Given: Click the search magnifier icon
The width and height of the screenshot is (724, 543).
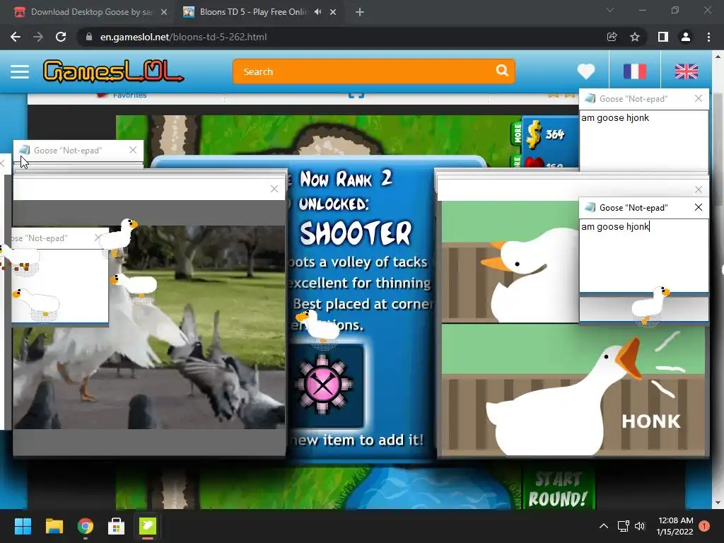Looking at the screenshot, I should pyautogui.click(x=502, y=71).
